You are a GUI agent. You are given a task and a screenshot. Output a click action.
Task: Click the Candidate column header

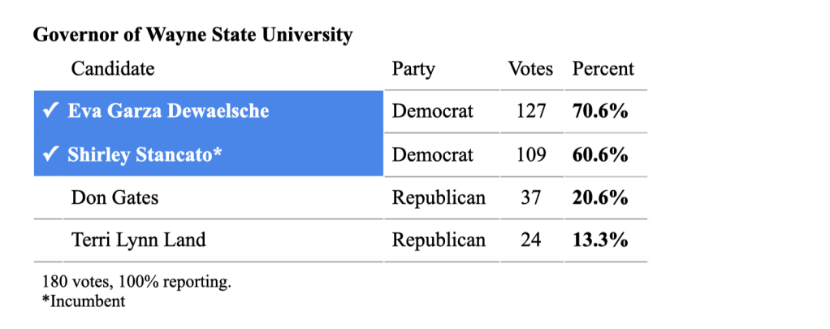click(113, 69)
